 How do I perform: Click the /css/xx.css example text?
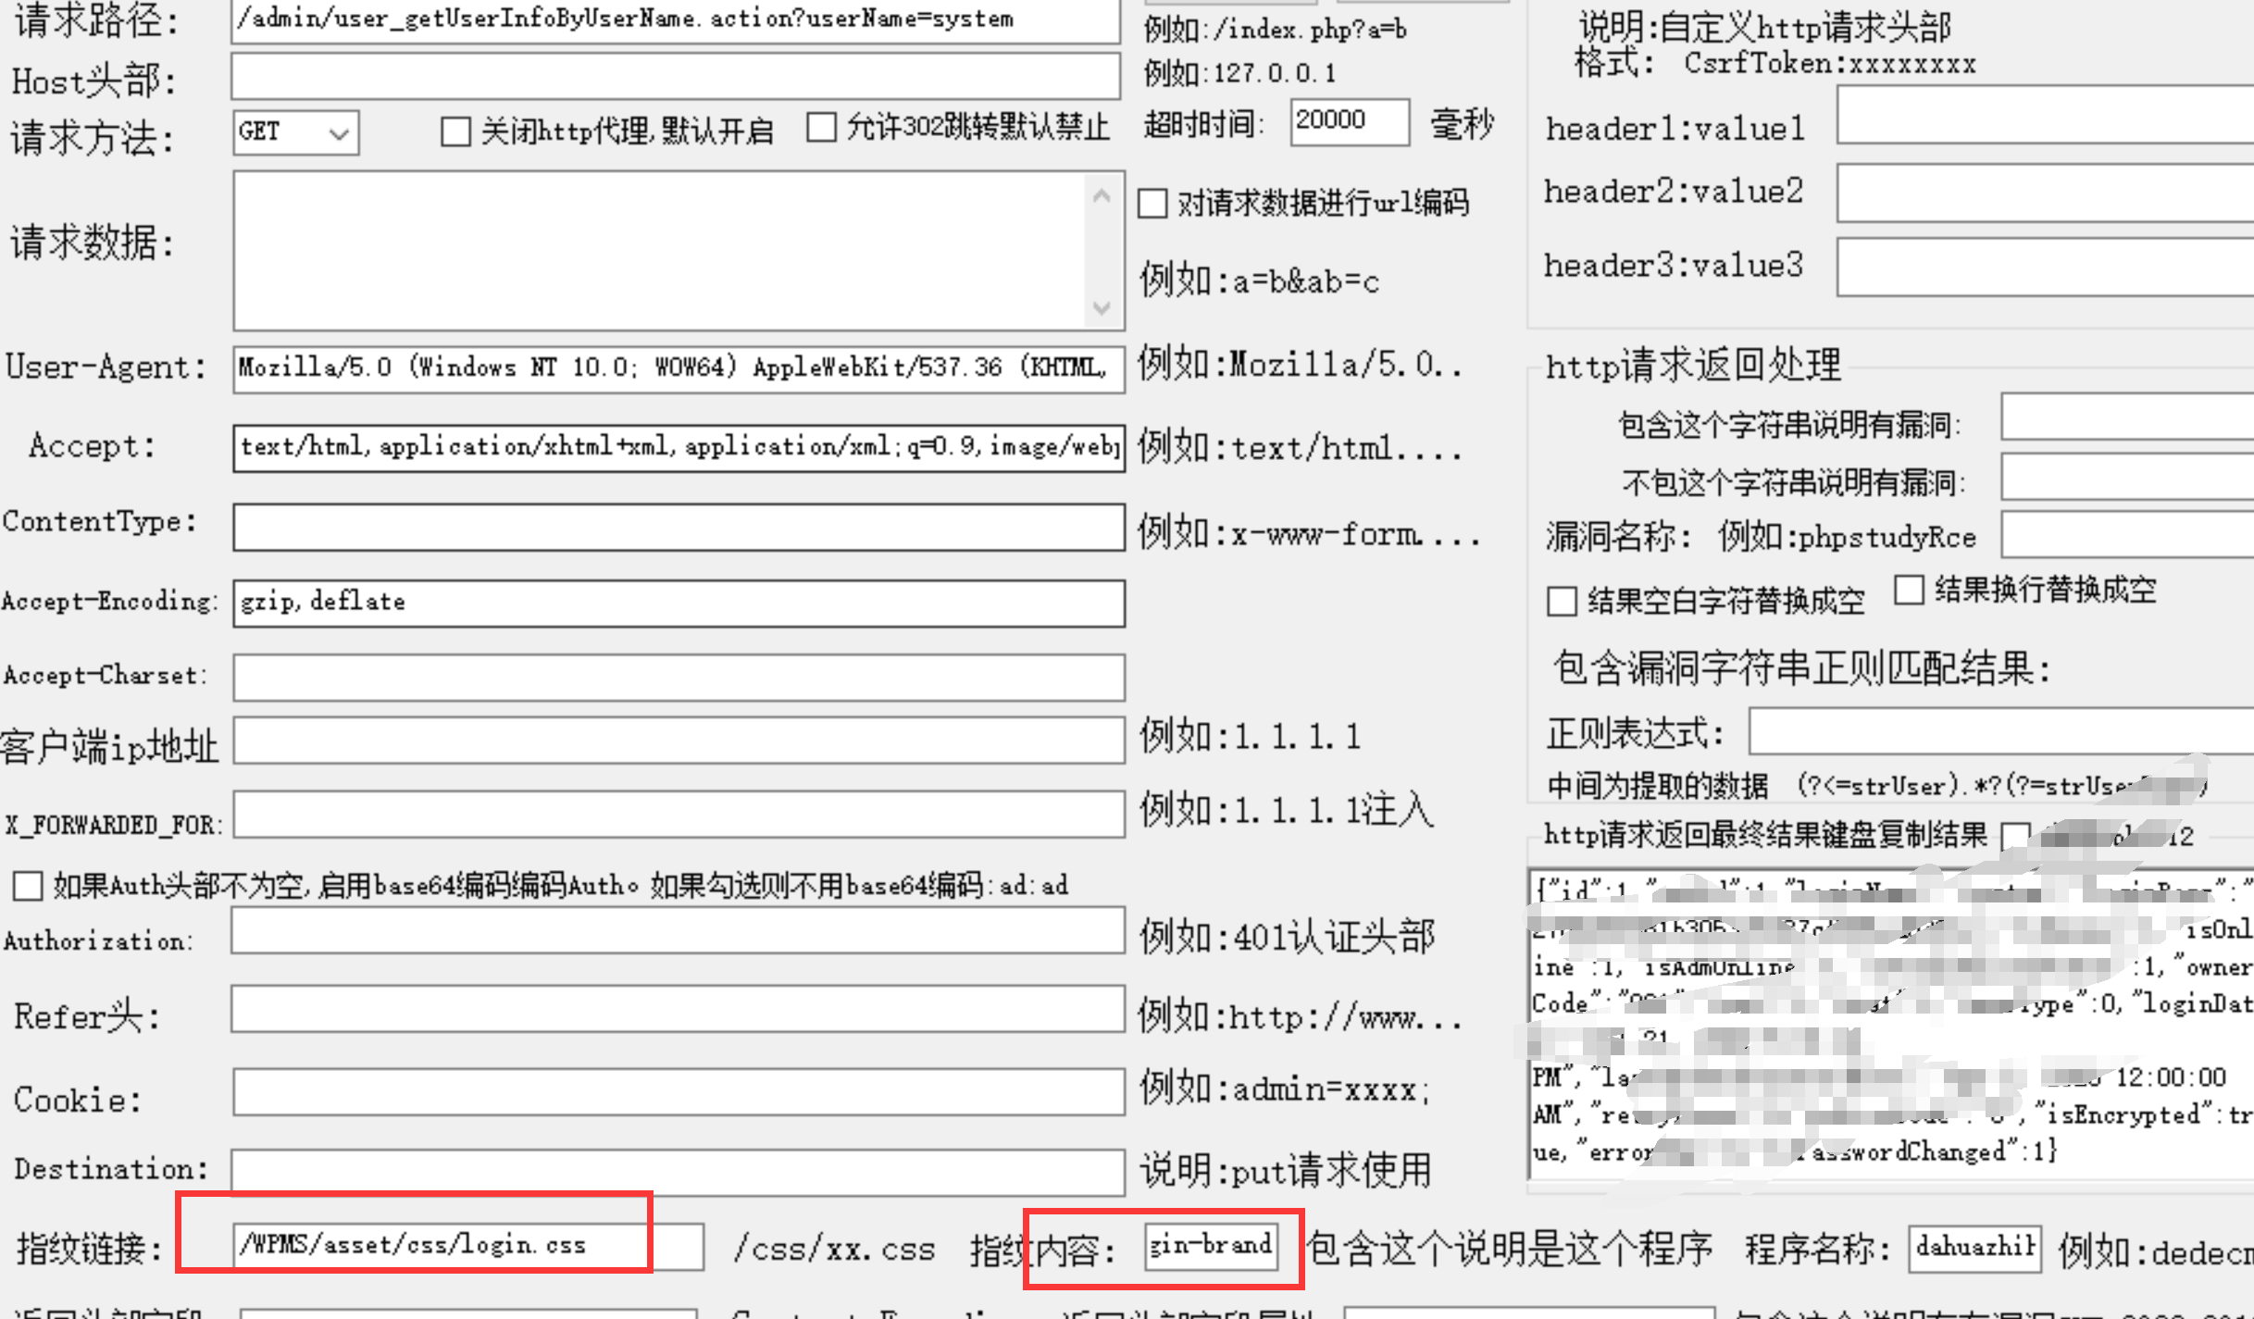click(x=834, y=1250)
